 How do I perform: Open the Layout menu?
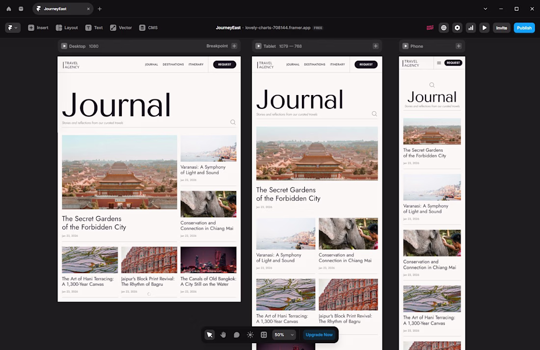click(67, 28)
